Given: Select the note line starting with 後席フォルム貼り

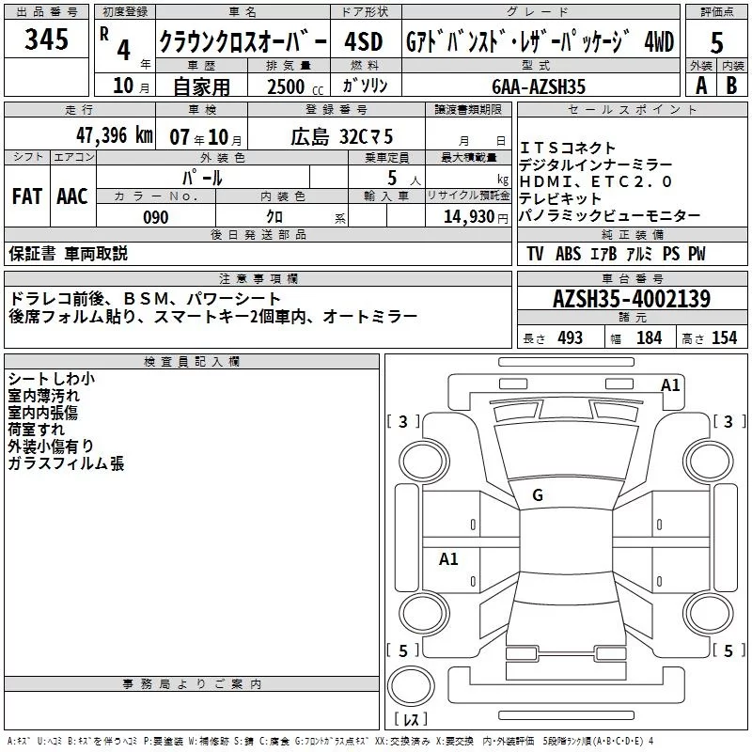Looking at the screenshot, I should point(213,316).
